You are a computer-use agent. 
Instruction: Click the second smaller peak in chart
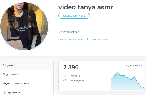[x=134, y=77]
